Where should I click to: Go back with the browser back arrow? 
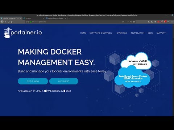pos(2,22)
